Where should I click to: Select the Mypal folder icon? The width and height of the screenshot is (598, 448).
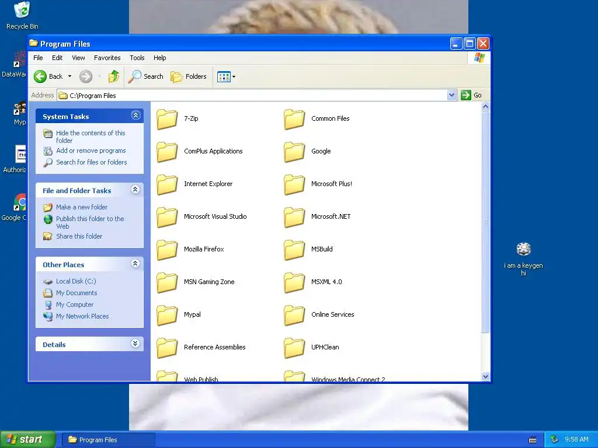tap(167, 316)
